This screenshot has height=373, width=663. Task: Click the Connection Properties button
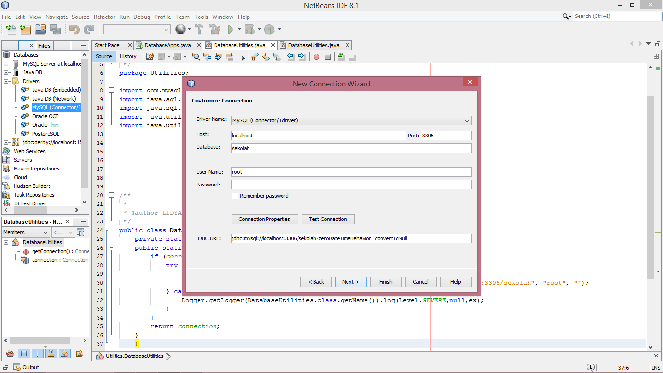coord(265,219)
